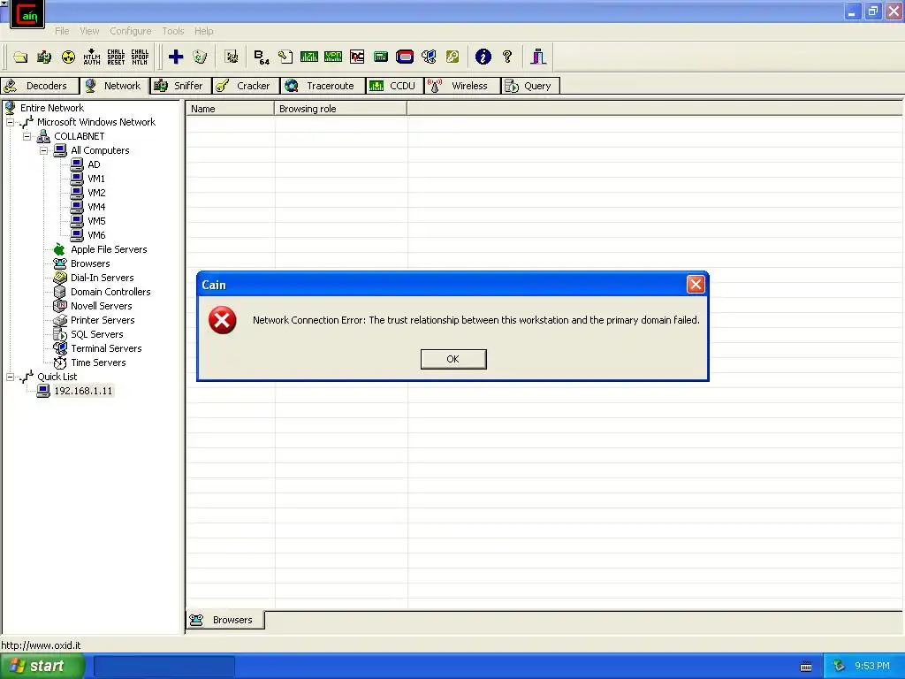This screenshot has width=905, height=679.
Task: Select Entire Network in the tree
Action: click(x=52, y=108)
